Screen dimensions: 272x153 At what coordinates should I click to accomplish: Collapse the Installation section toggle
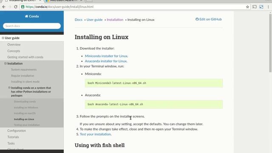[x=6, y=63]
